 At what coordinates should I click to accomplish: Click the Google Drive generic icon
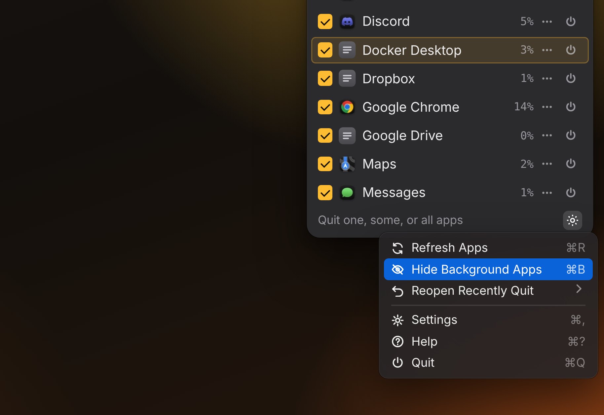[x=347, y=135]
